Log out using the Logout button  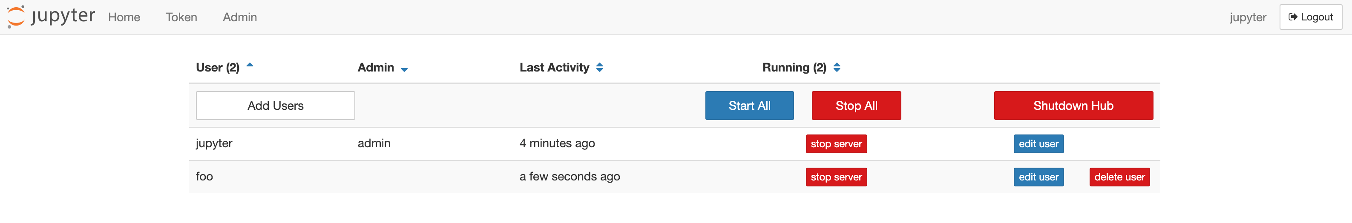[x=1311, y=17]
